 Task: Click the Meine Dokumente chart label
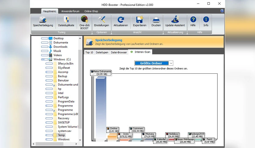coord(101,73)
